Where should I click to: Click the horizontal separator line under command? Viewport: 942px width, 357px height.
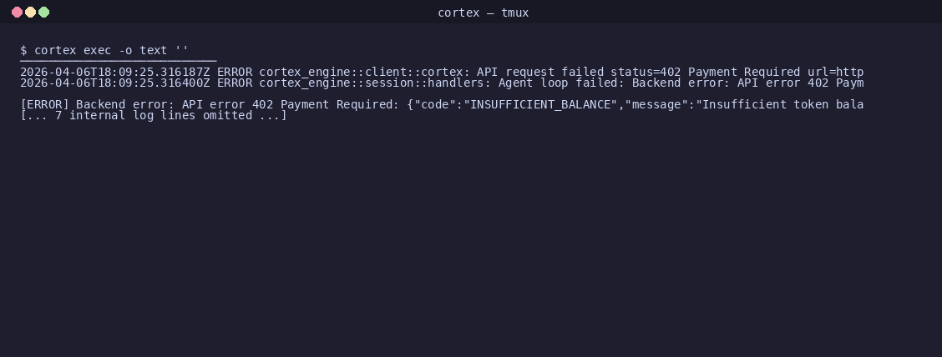point(119,61)
